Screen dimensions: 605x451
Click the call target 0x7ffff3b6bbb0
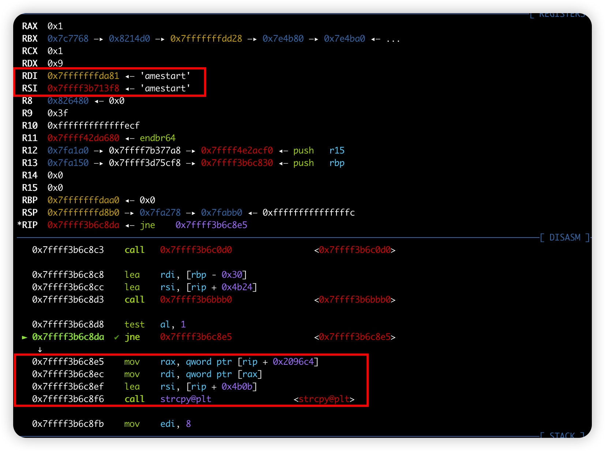(x=196, y=300)
